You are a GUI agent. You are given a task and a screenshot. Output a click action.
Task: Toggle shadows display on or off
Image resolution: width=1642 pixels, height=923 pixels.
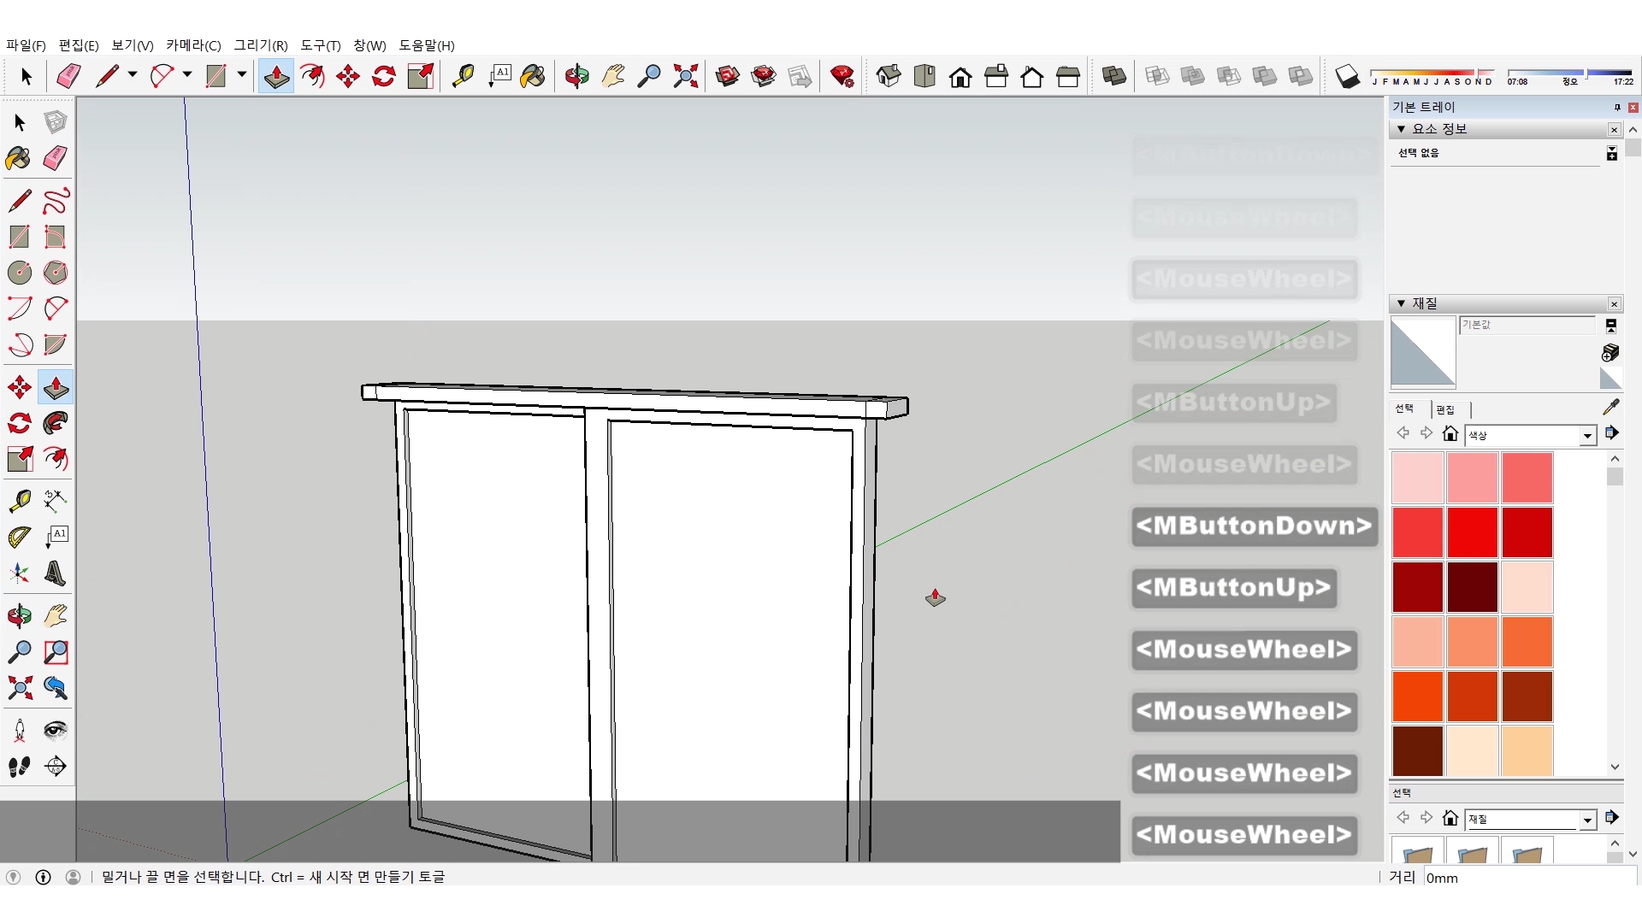[1347, 77]
